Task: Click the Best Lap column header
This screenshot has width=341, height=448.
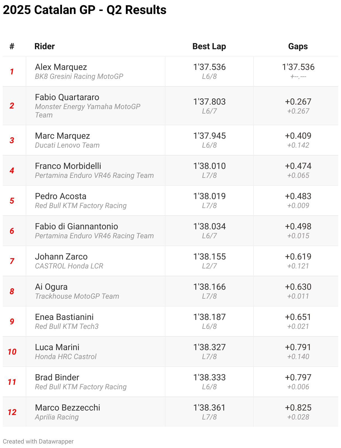Action: (209, 46)
